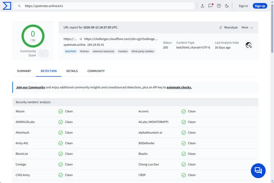Open the help question mark icon
This screenshot has width=274, height=183.
click(219, 6)
